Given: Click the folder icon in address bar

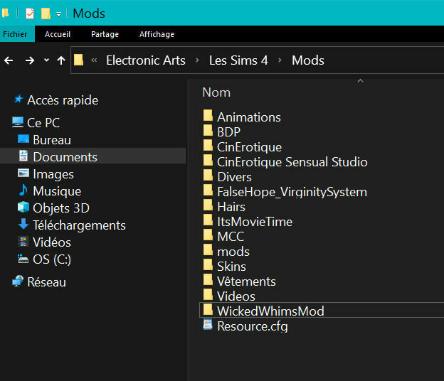Looking at the screenshot, I should click(x=78, y=60).
